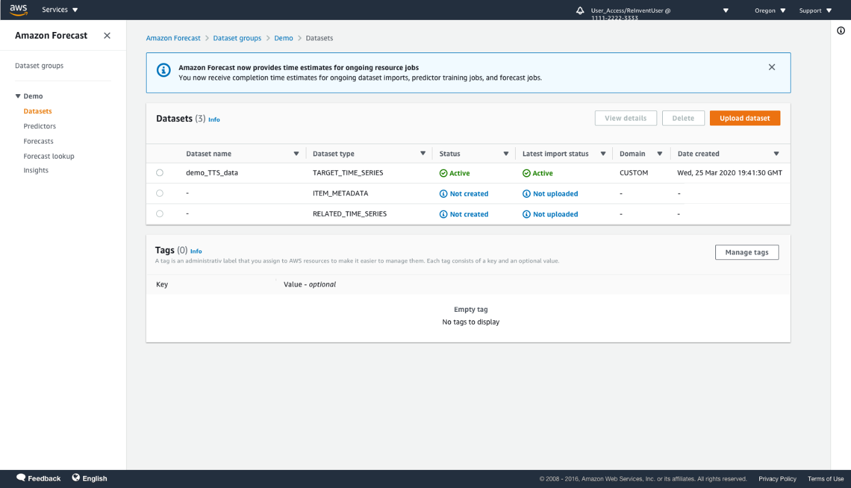This screenshot has height=488, width=851.
Task: Click the Key column header in Tags
Action: coord(162,284)
